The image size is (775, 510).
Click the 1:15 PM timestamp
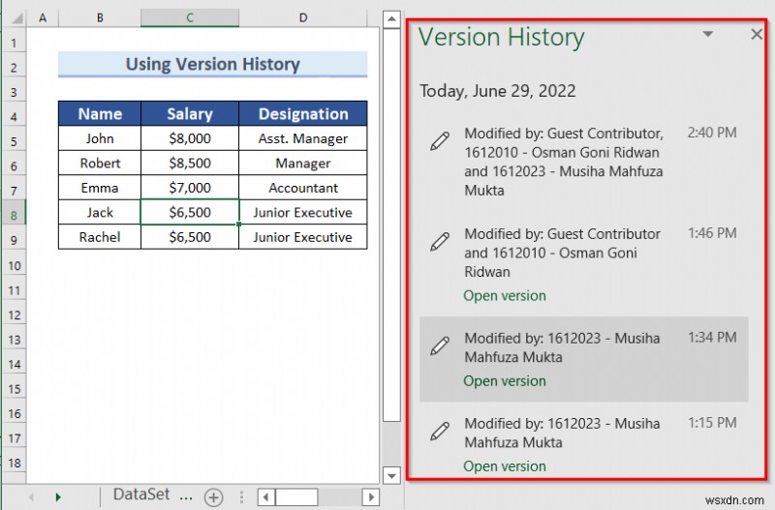click(x=712, y=423)
